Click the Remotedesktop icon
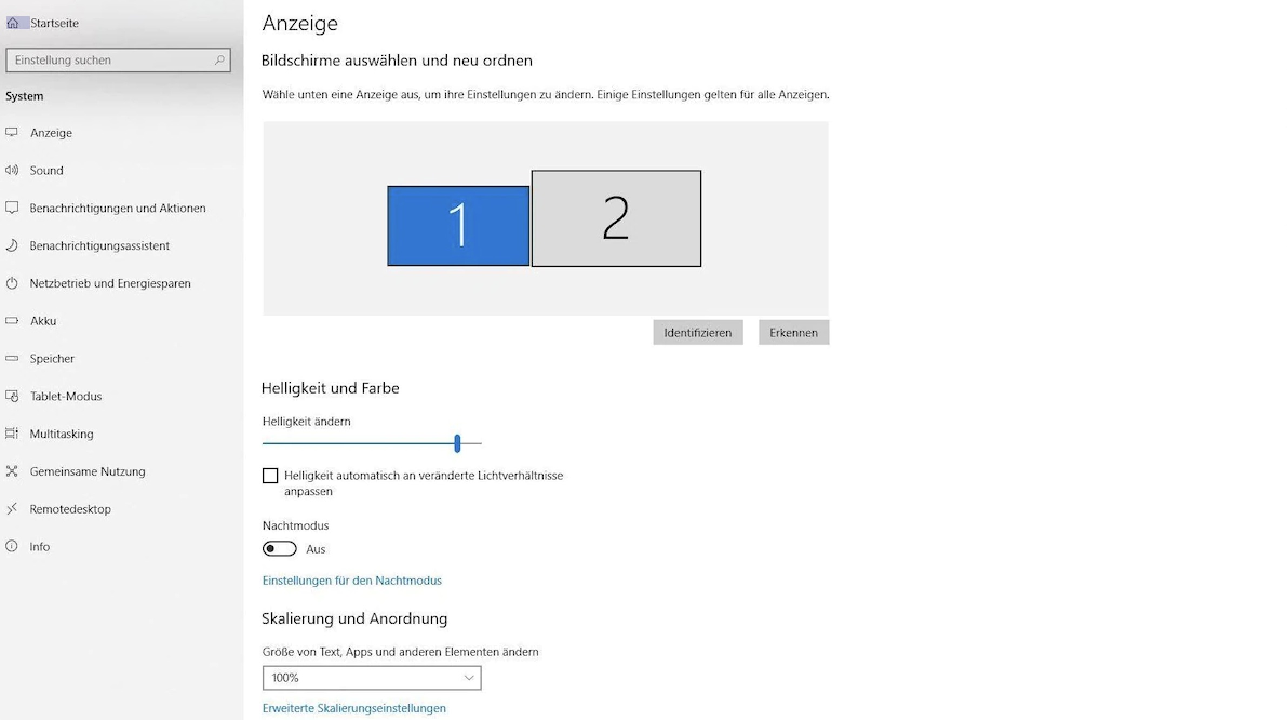The height and width of the screenshot is (720, 1287). (12, 509)
